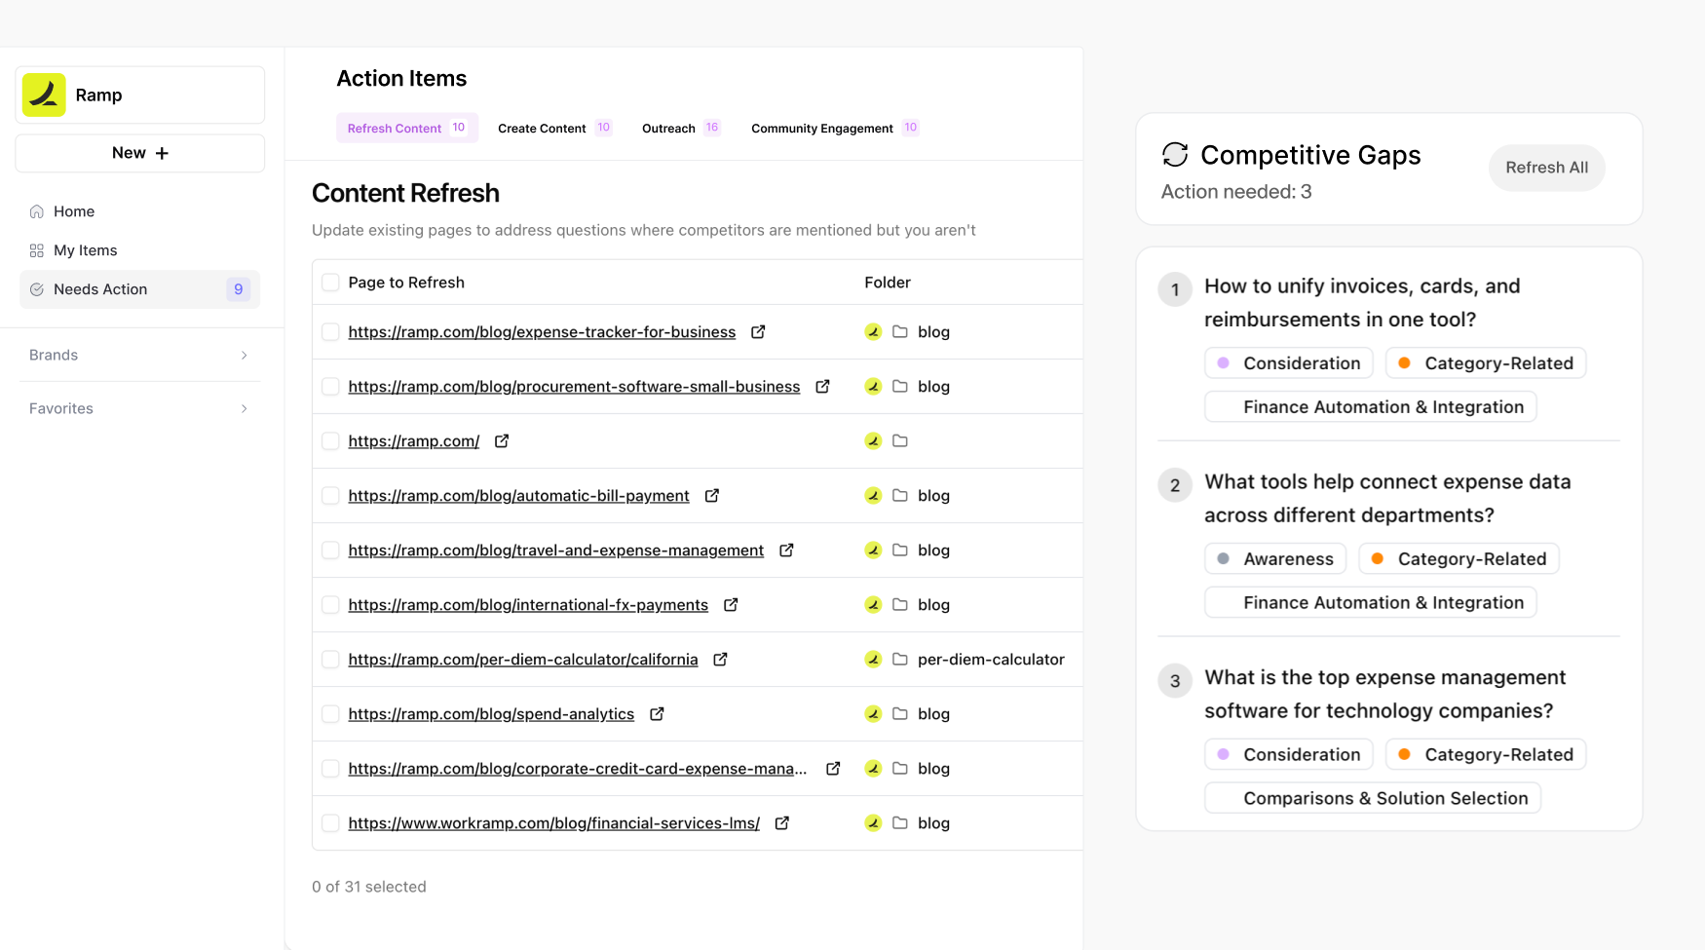Click Category-Related tag under question 3
Screen dimensions: 1705x950
(1486, 755)
